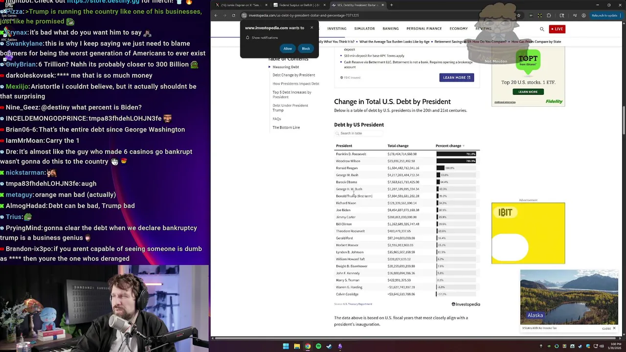Click the Barack Obama row name
626x352 pixels.
[346, 182]
